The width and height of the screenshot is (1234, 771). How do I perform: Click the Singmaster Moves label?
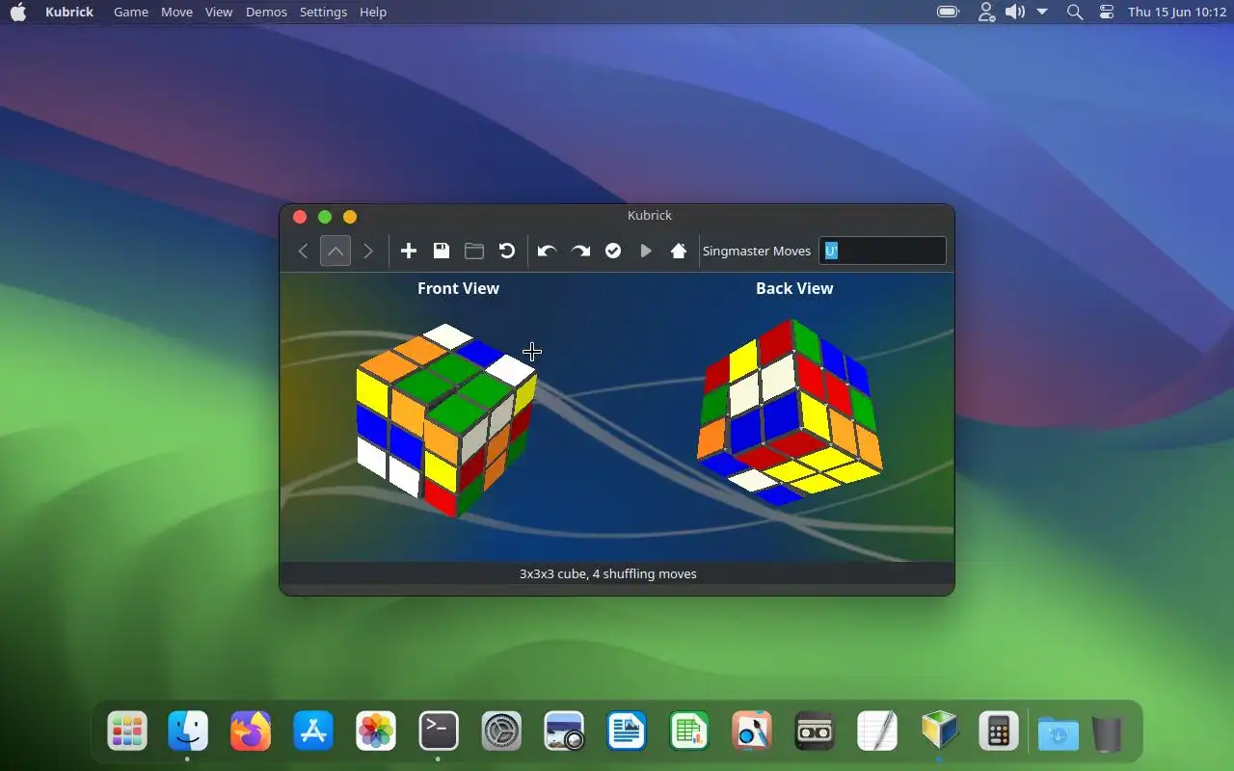coord(757,251)
